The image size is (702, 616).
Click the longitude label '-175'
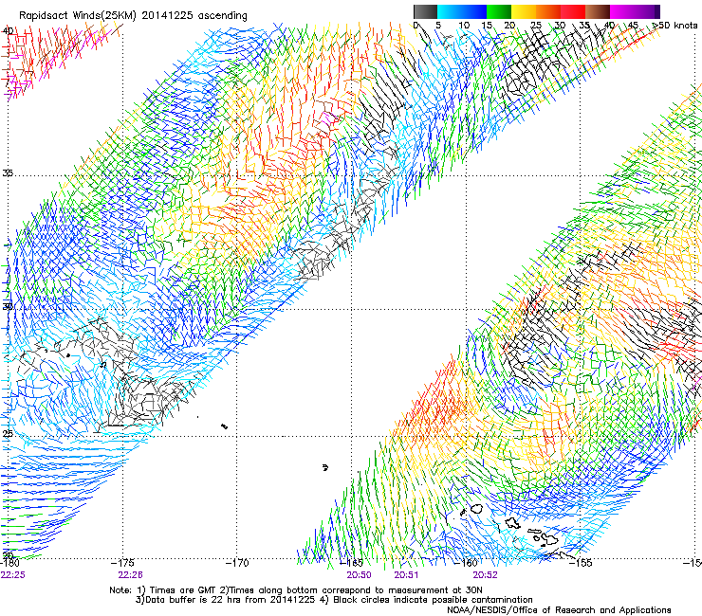(122, 563)
